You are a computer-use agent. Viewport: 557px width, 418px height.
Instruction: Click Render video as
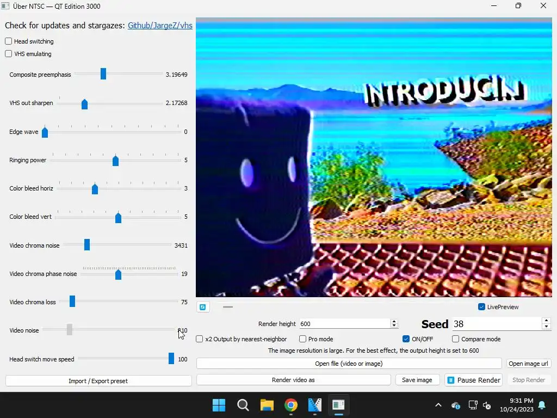[x=293, y=380]
